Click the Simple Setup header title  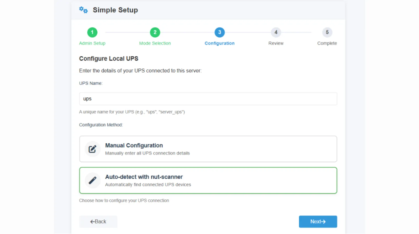click(115, 10)
